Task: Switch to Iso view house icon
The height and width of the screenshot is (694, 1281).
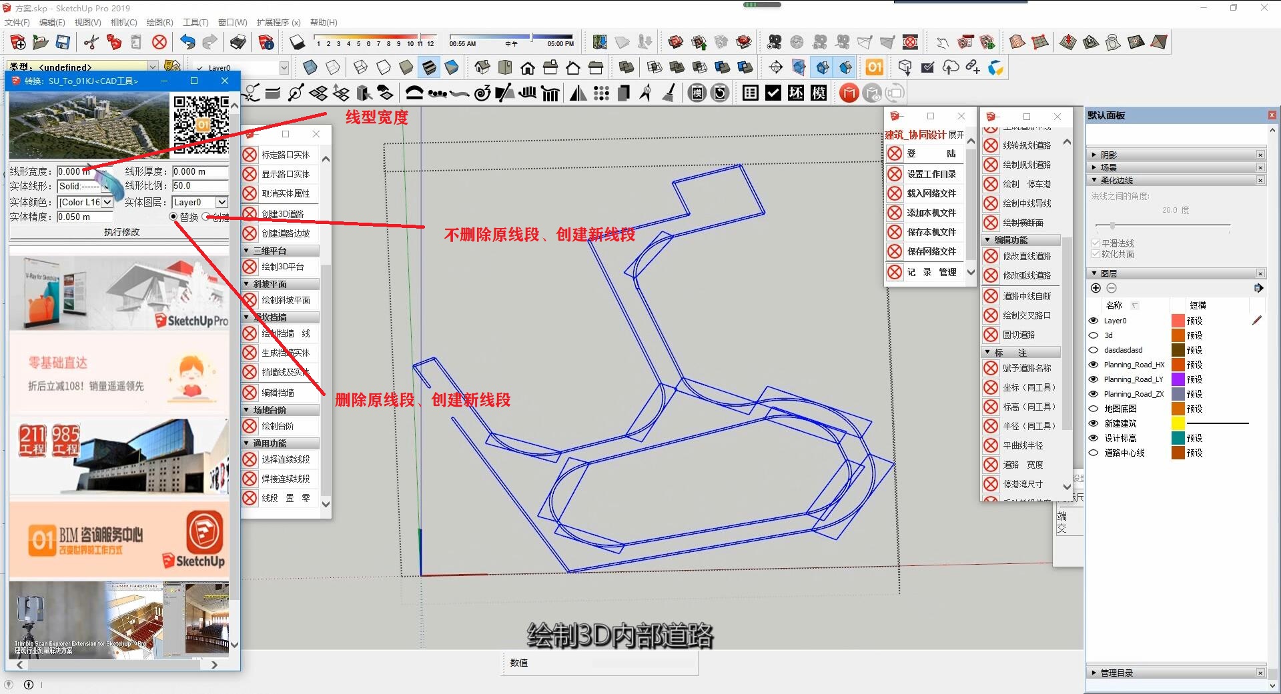Action: (x=482, y=67)
